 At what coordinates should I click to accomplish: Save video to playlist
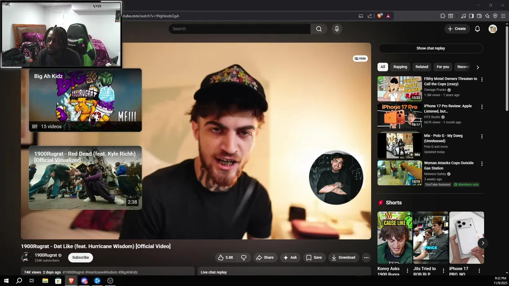pos(314,257)
